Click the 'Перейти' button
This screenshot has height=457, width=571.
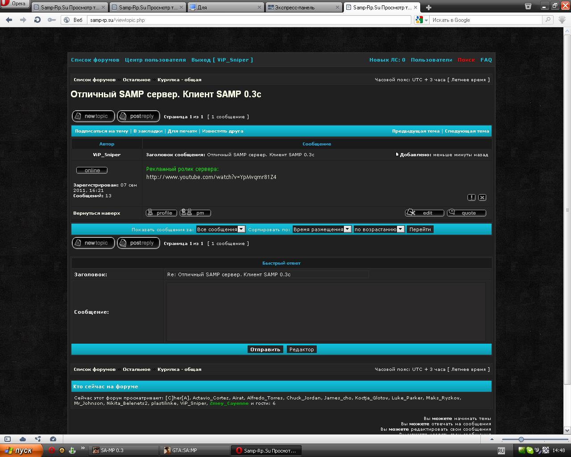420,229
